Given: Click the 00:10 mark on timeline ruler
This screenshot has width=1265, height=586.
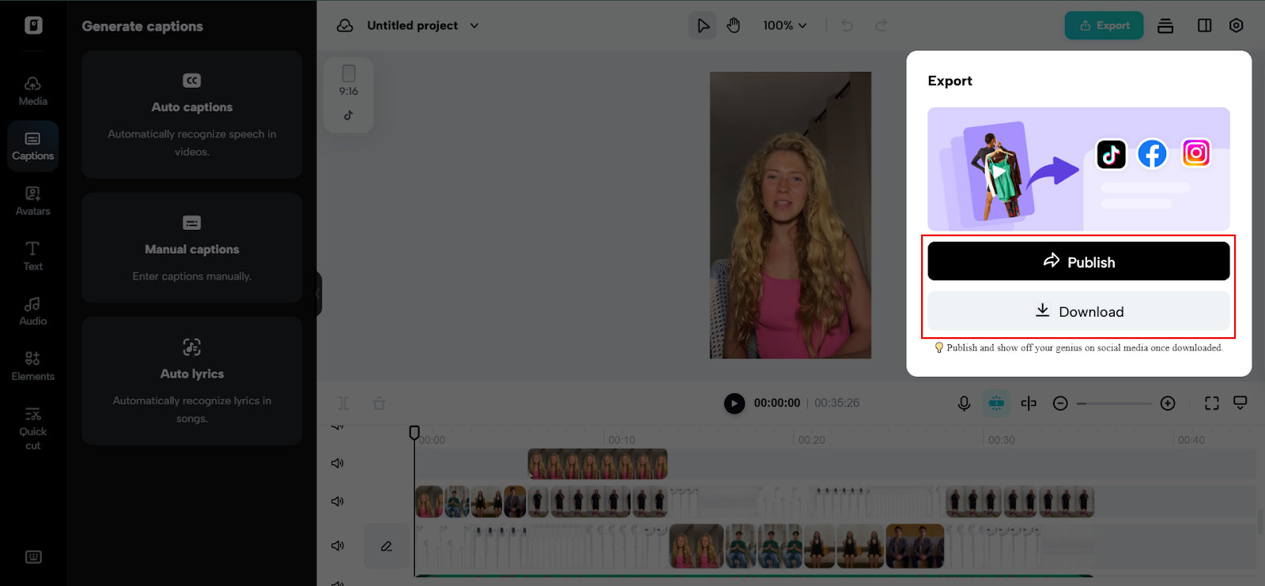Looking at the screenshot, I should (621, 440).
